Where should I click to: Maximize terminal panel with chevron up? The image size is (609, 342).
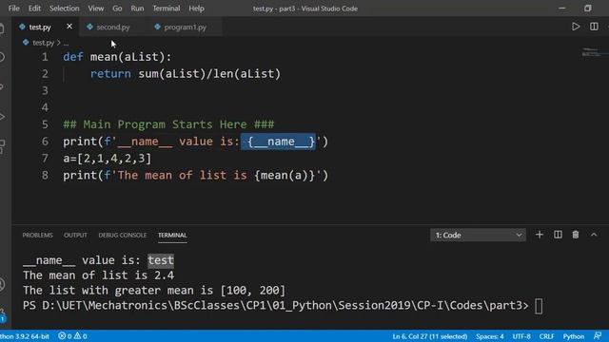pyautogui.click(x=594, y=235)
